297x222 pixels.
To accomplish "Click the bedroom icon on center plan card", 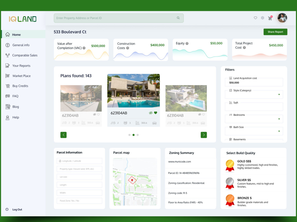I will tap(113, 123).
